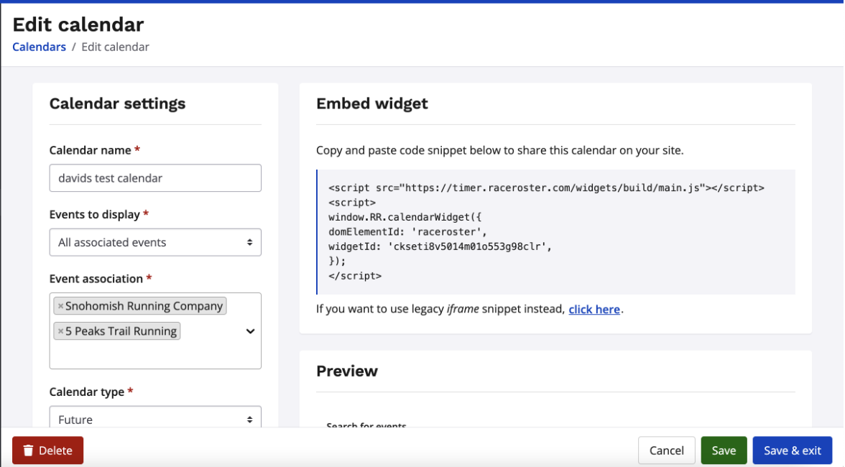Click the Preview section heading
The width and height of the screenshot is (845, 467).
coord(347,371)
